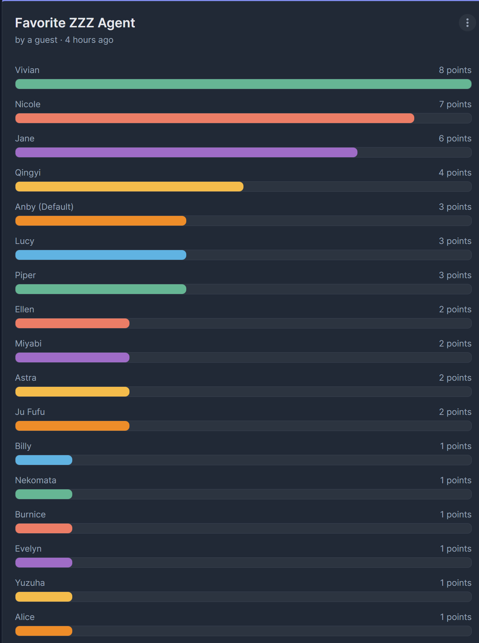Select the Ellen option label
This screenshot has width=479, height=643.
pyautogui.click(x=24, y=309)
